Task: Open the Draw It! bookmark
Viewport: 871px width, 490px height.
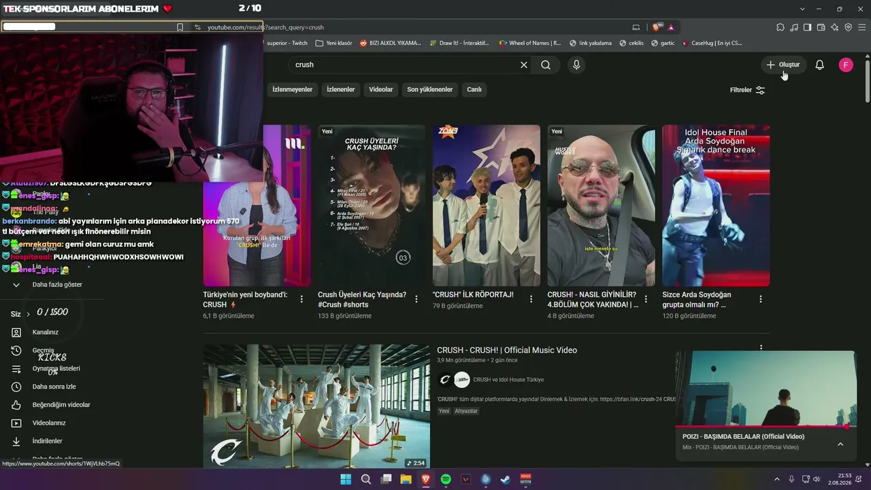Action: coord(459,43)
